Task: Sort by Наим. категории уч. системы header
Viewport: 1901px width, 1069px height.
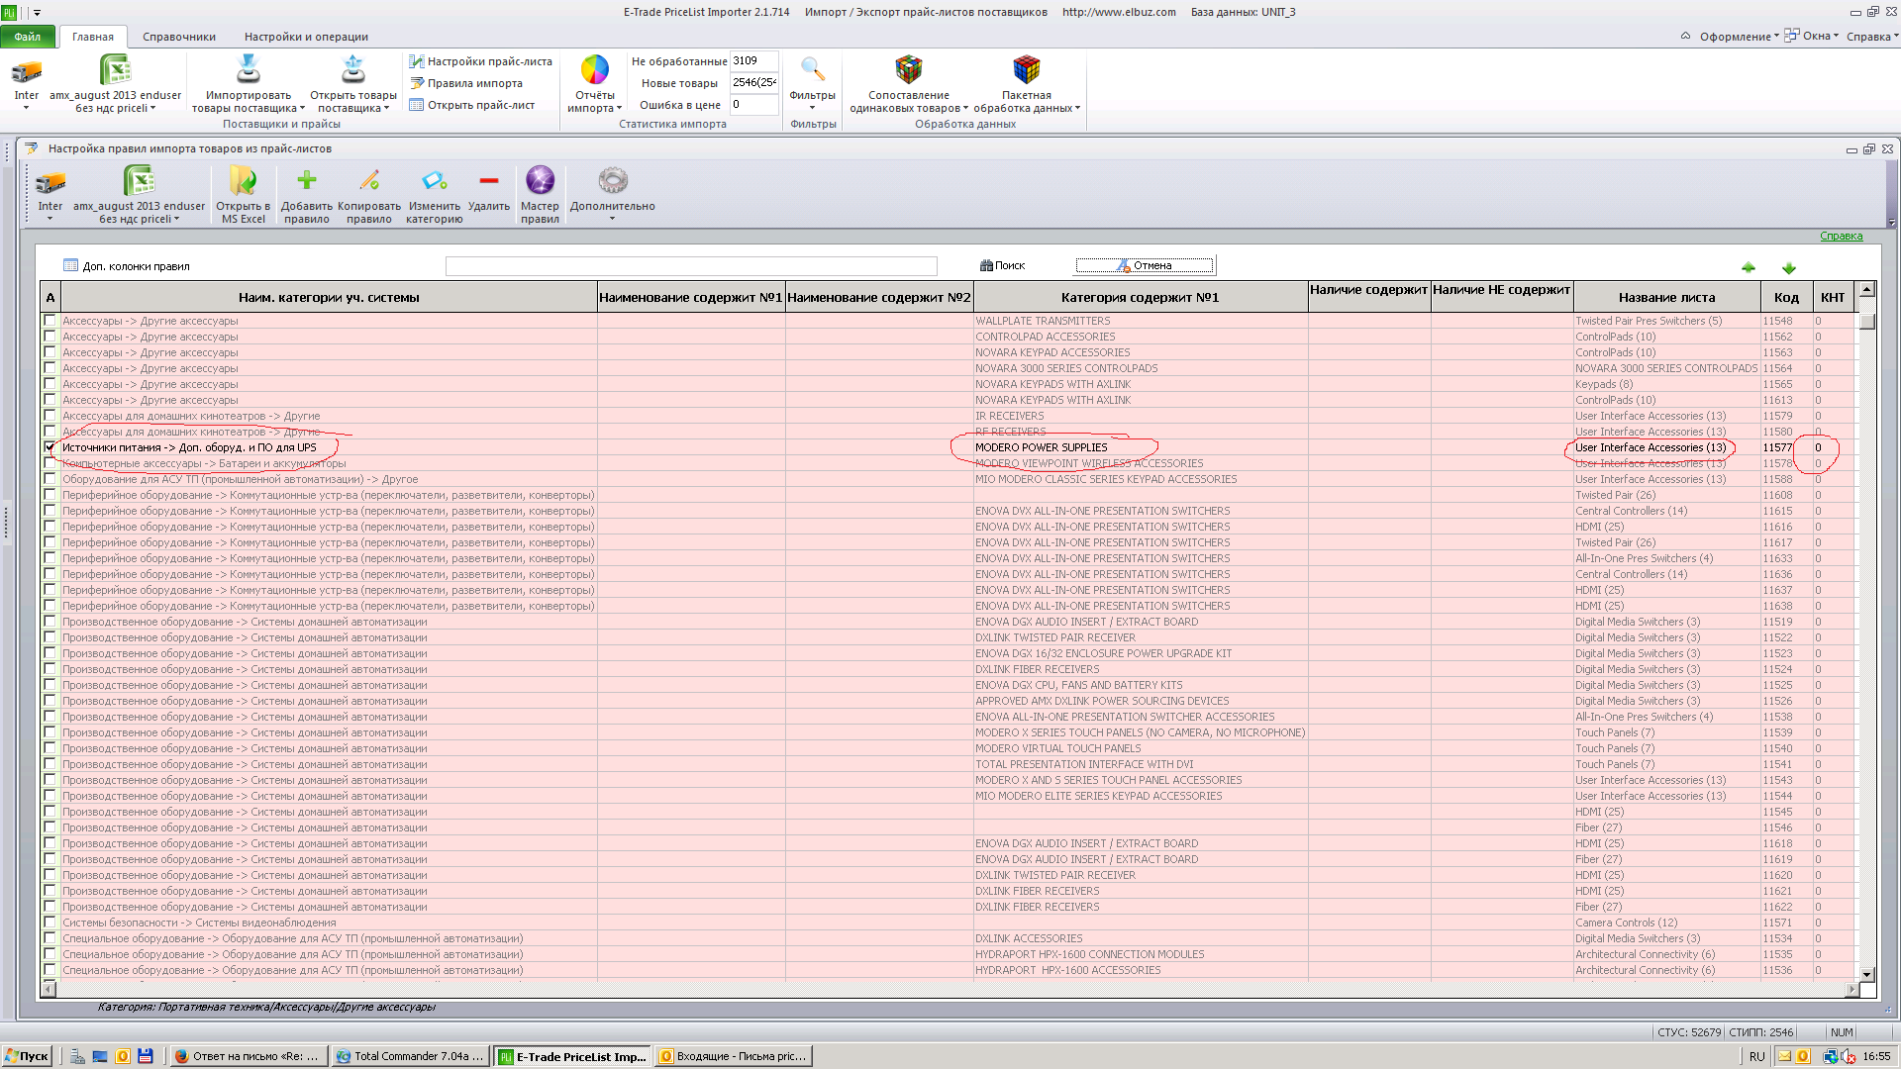Action: [x=329, y=297]
